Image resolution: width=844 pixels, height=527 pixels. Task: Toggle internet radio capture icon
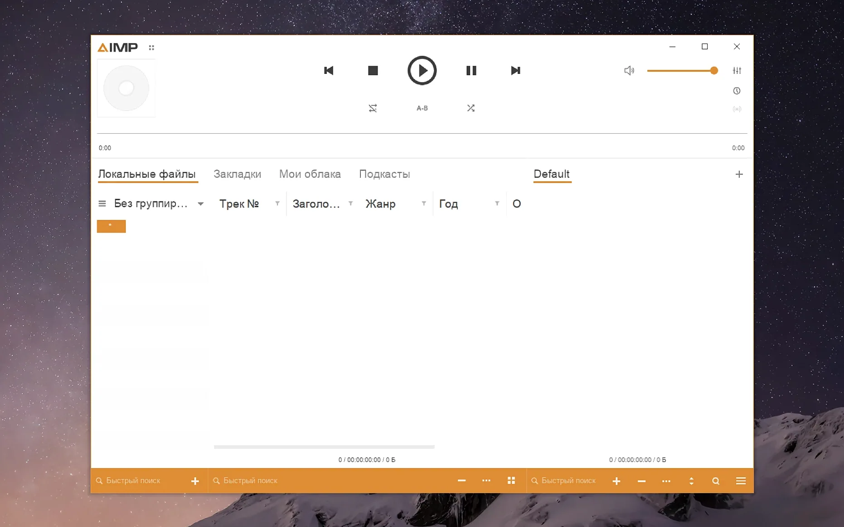click(x=737, y=109)
